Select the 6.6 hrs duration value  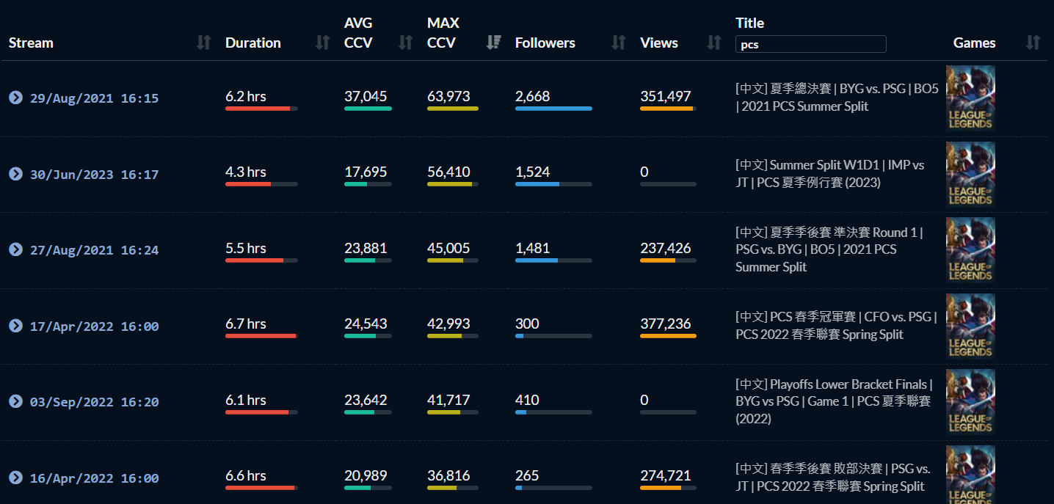tap(246, 475)
